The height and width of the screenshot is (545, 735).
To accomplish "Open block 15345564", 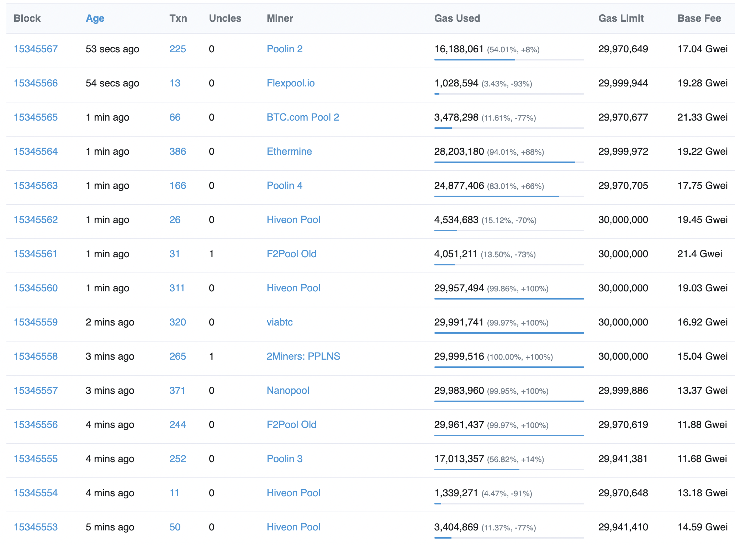I will (36, 152).
